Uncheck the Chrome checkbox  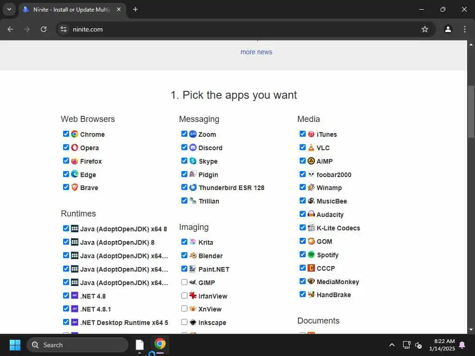coord(66,134)
